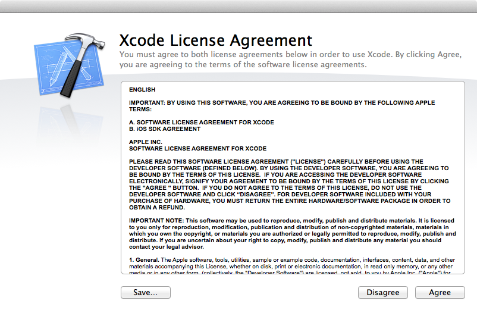
Task: Click the Xcode hammer and blueprint icon
Action: coord(70,65)
